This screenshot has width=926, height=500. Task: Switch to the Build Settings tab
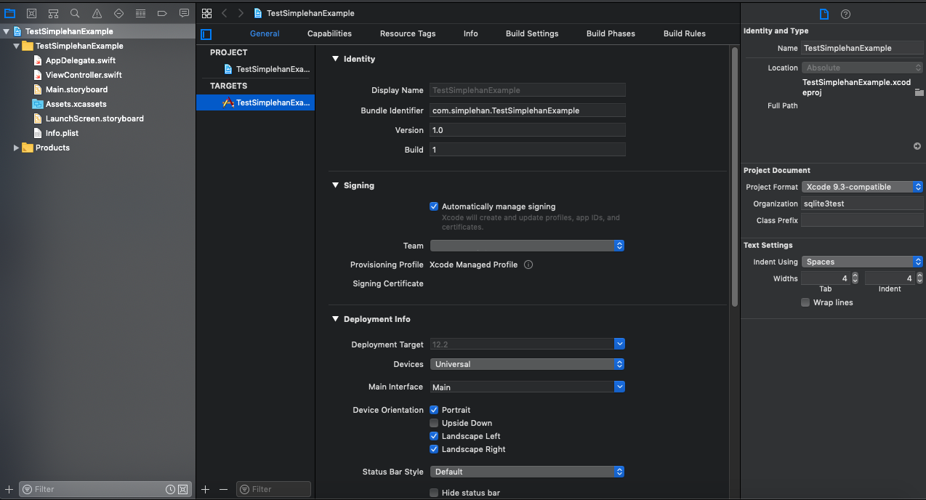532,33
